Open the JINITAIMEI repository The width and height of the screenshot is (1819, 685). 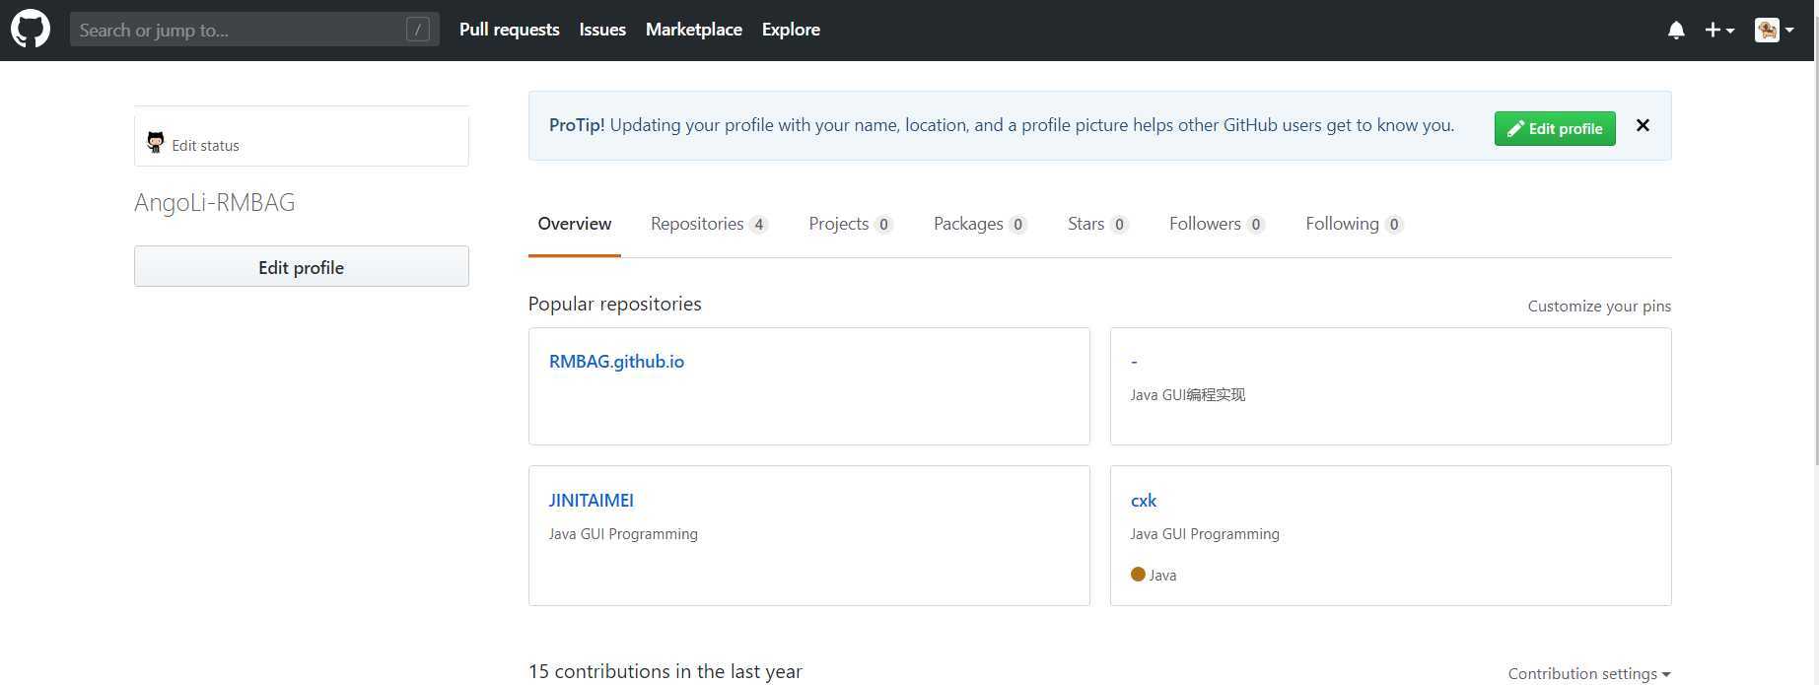pos(592,501)
